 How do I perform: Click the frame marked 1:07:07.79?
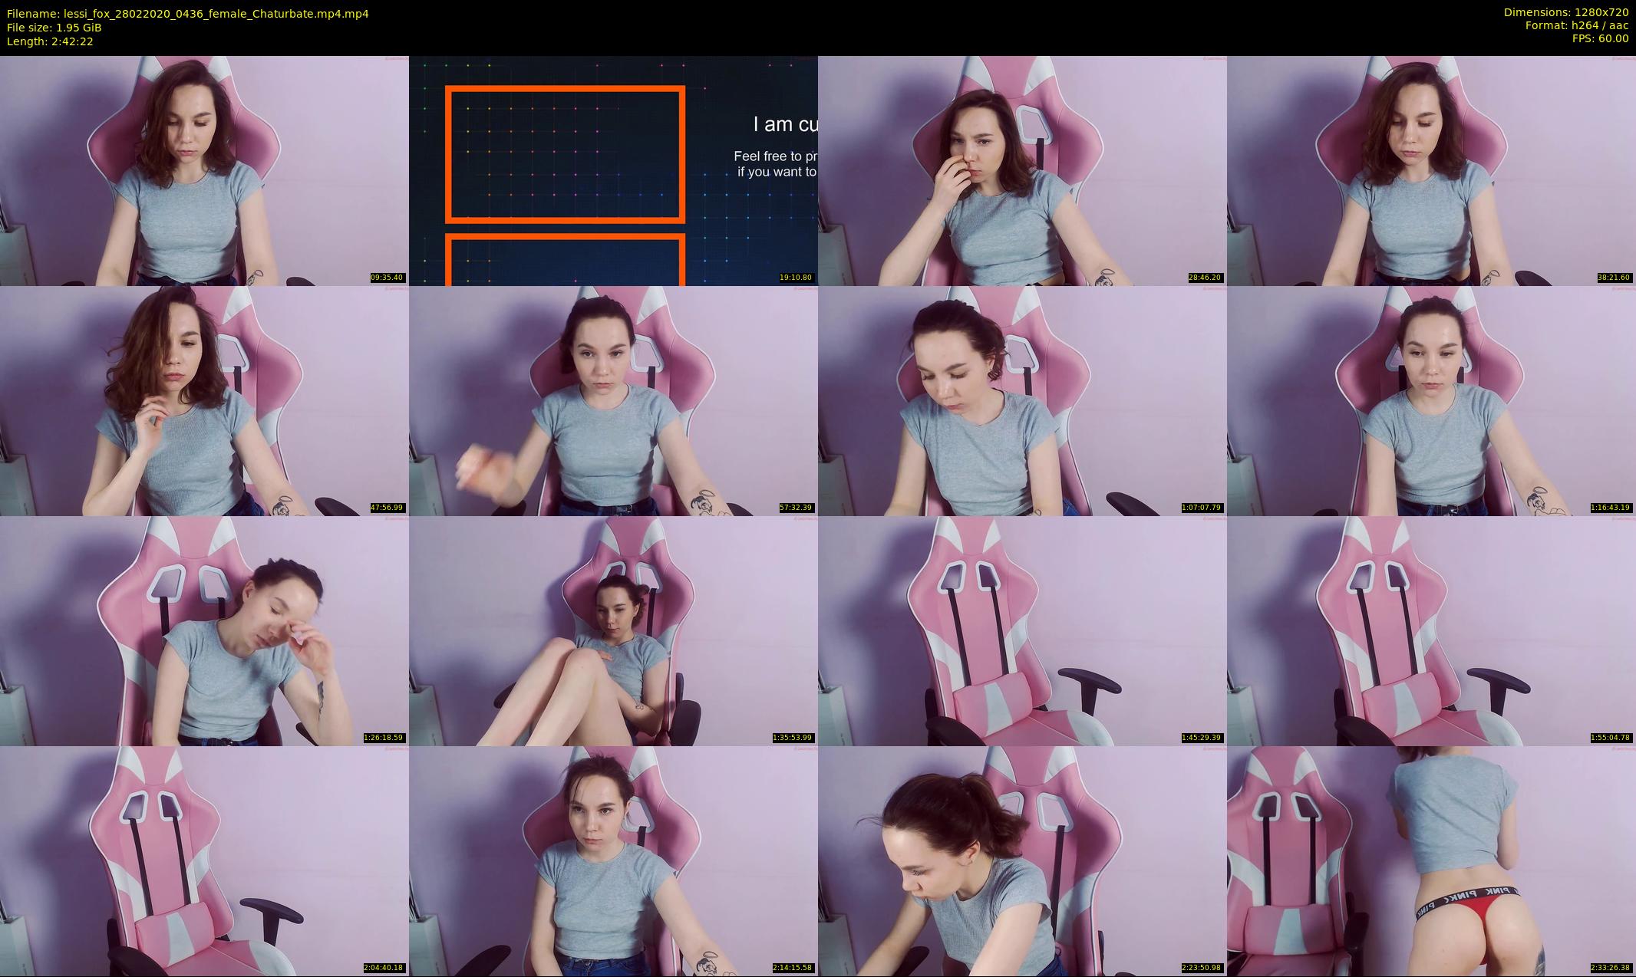click(1022, 400)
